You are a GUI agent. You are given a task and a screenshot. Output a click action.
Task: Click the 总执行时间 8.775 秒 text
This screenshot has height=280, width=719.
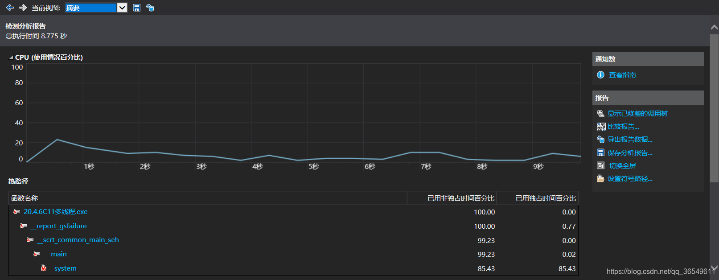pyautogui.click(x=36, y=36)
